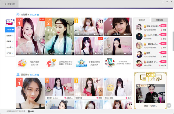
Task: Select 人气榜 in the left sidebar
Action: (10, 53)
